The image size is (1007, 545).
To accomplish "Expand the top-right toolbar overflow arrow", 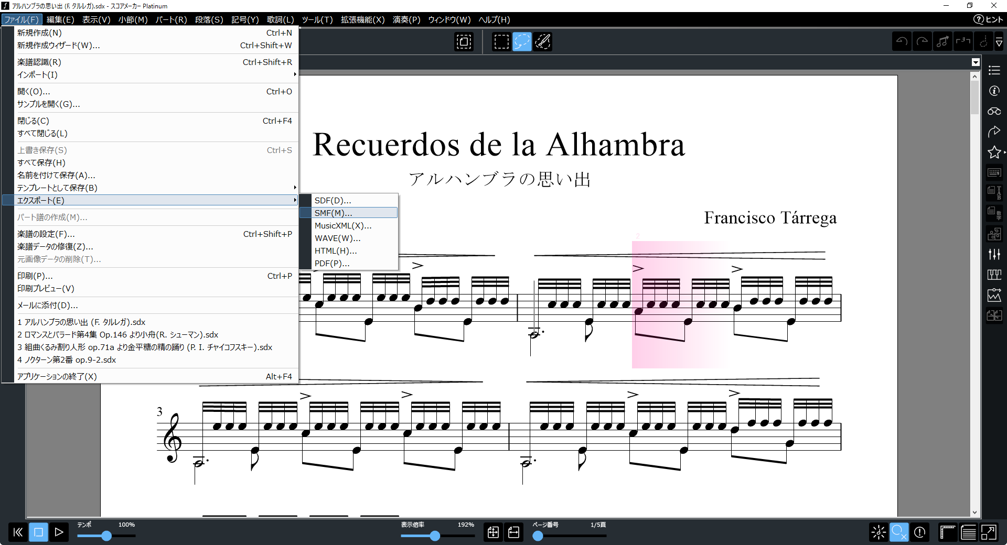I will pyautogui.click(x=999, y=42).
